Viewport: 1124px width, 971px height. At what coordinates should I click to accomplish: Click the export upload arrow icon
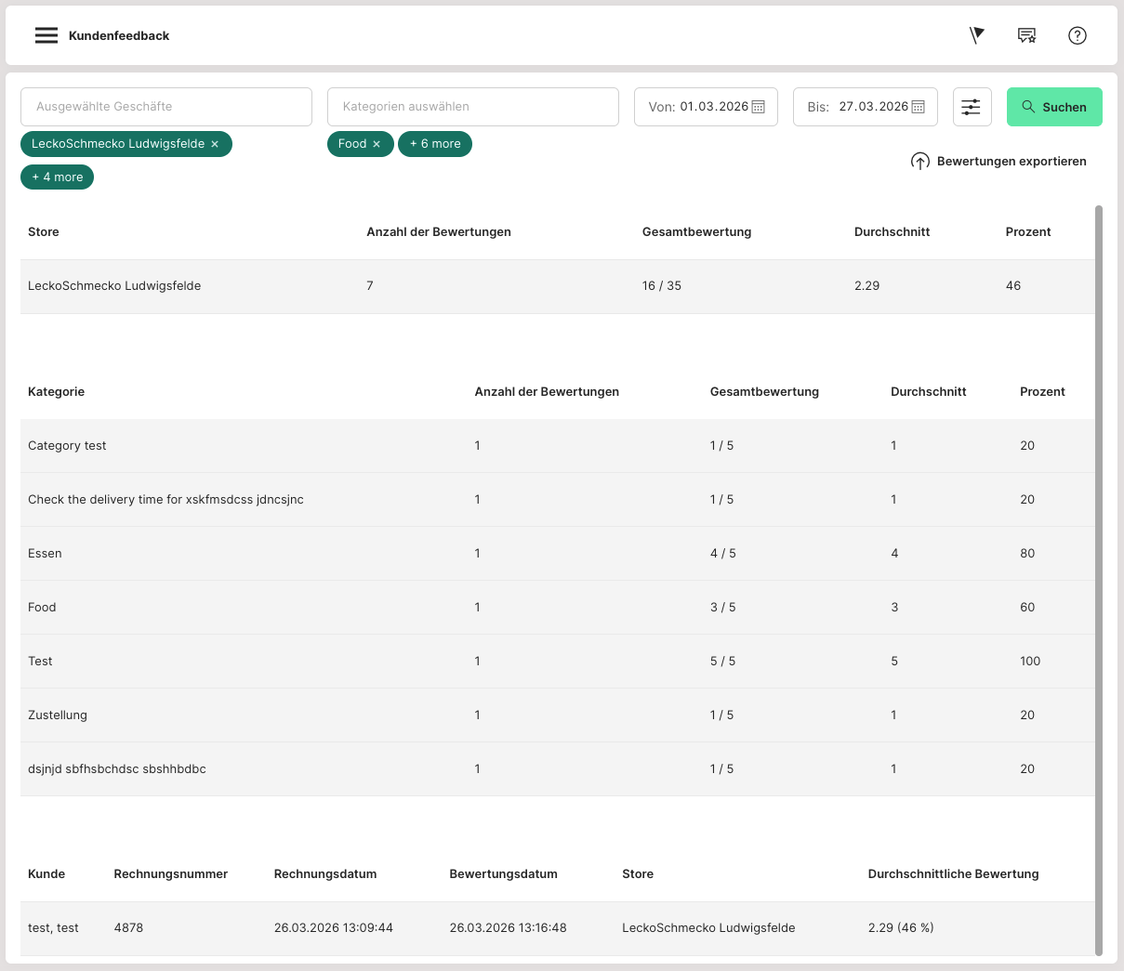pos(919,162)
